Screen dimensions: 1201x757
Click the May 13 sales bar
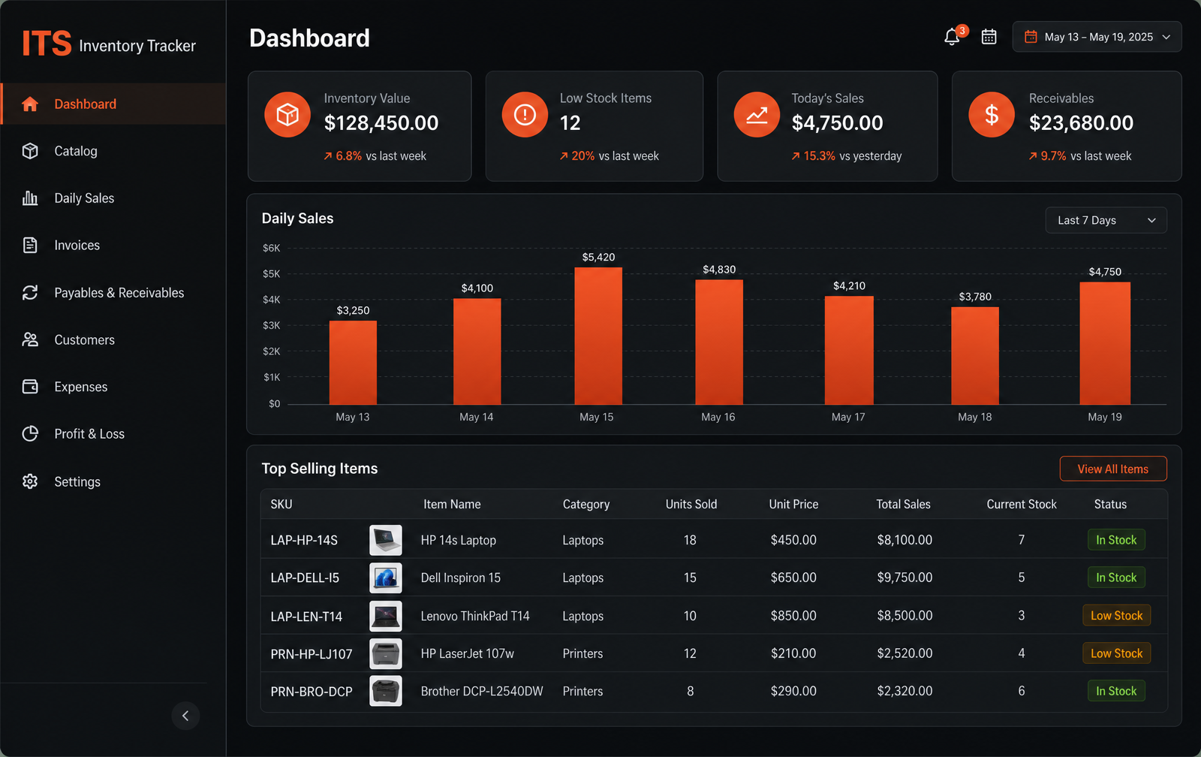353,363
